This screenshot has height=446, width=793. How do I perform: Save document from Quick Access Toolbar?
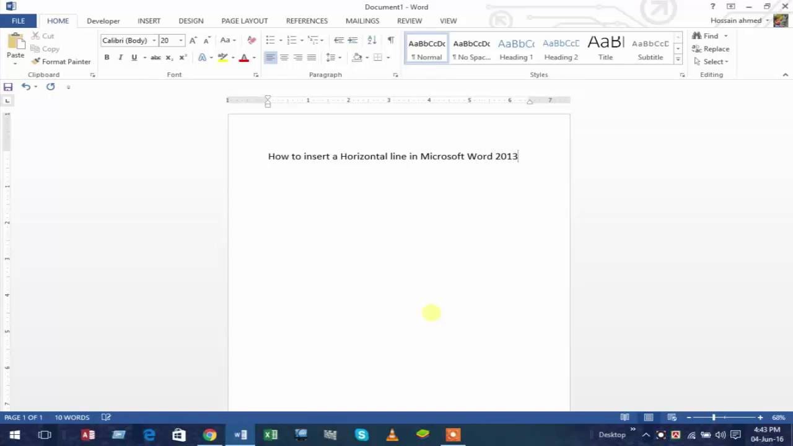[8, 87]
